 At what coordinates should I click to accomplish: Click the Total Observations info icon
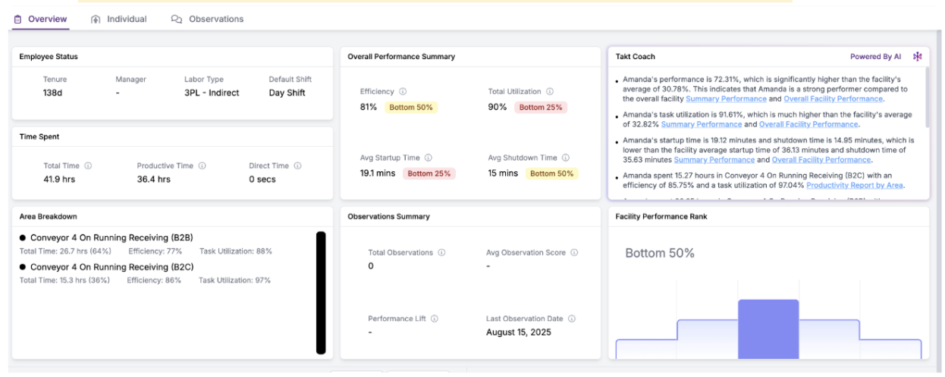tap(441, 253)
